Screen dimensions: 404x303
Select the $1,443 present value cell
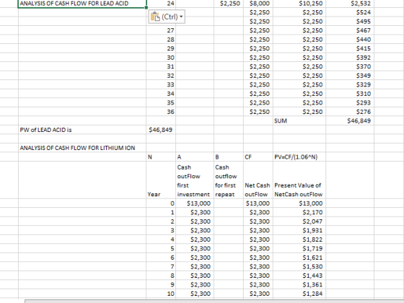[x=299, y=276]
